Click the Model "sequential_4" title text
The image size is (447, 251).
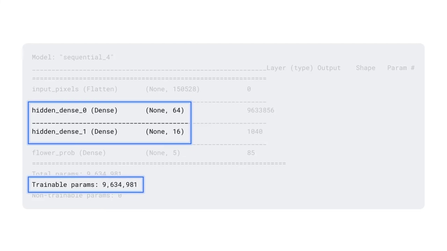tap(73, 57)
